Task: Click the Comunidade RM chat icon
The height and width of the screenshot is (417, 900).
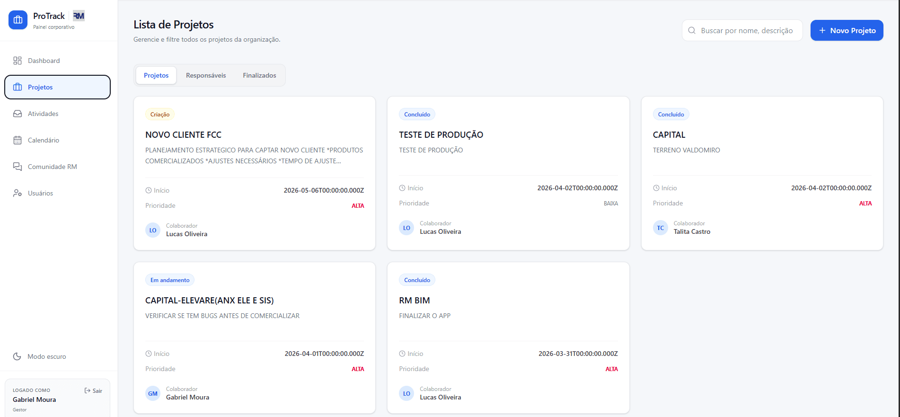Action: (x=18, y=167)
